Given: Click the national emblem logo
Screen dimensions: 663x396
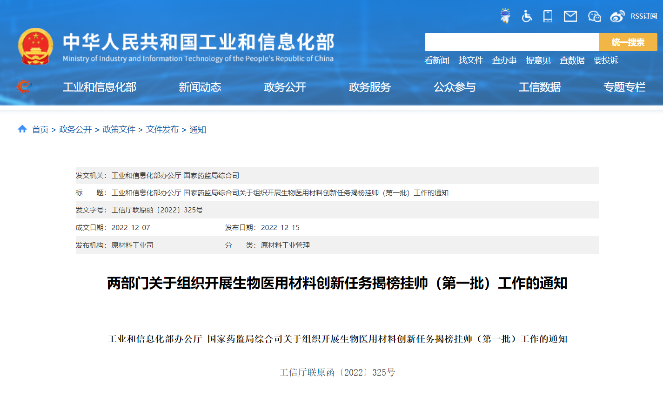Looking at the screenshot, I should [35, 46].
